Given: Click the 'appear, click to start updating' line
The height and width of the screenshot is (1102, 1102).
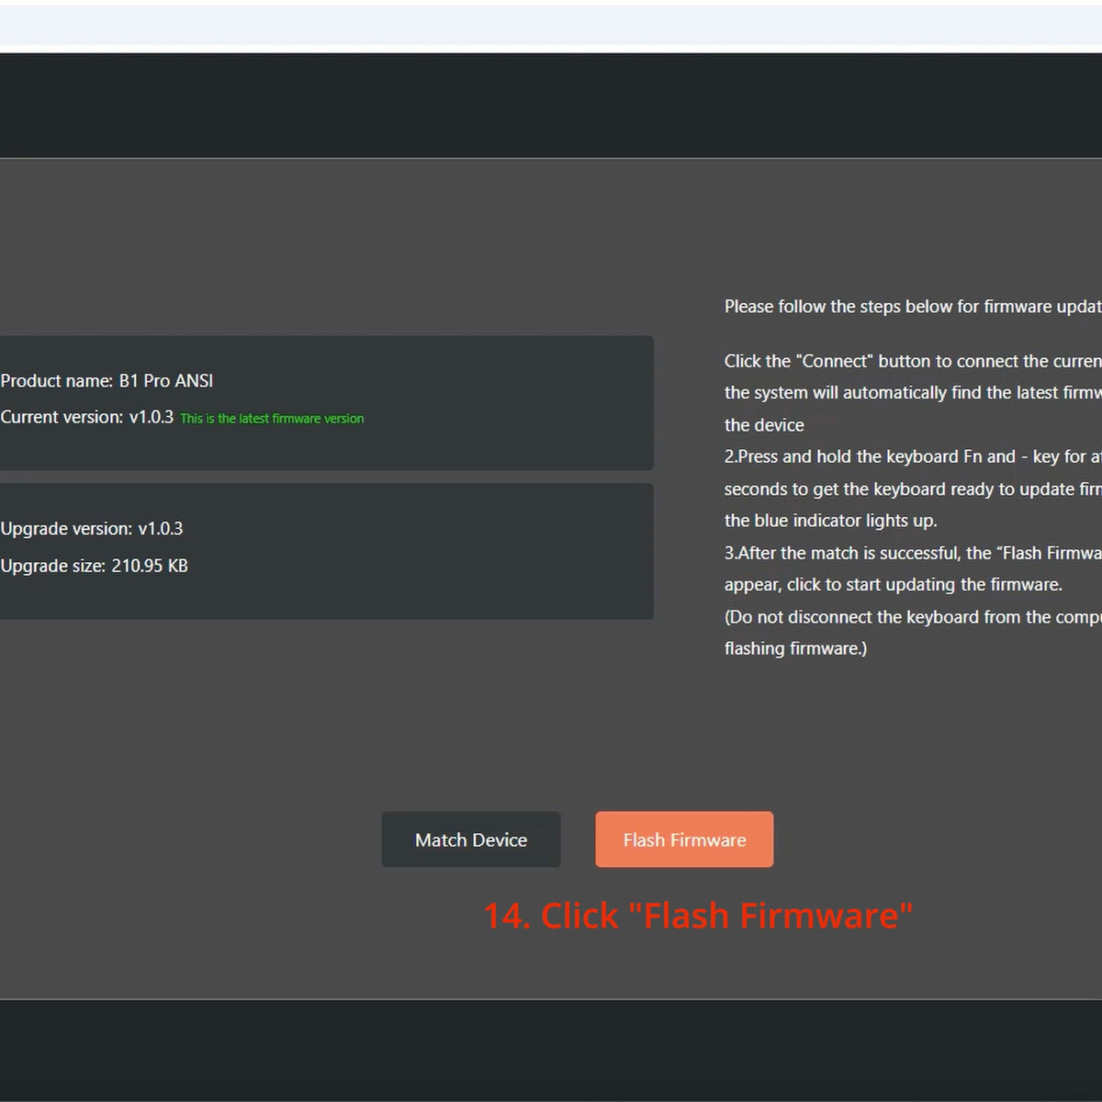Looking at the screenshot, I should point(893,585).
